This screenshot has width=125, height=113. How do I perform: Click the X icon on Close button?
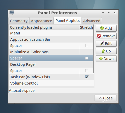click(100, 98)
